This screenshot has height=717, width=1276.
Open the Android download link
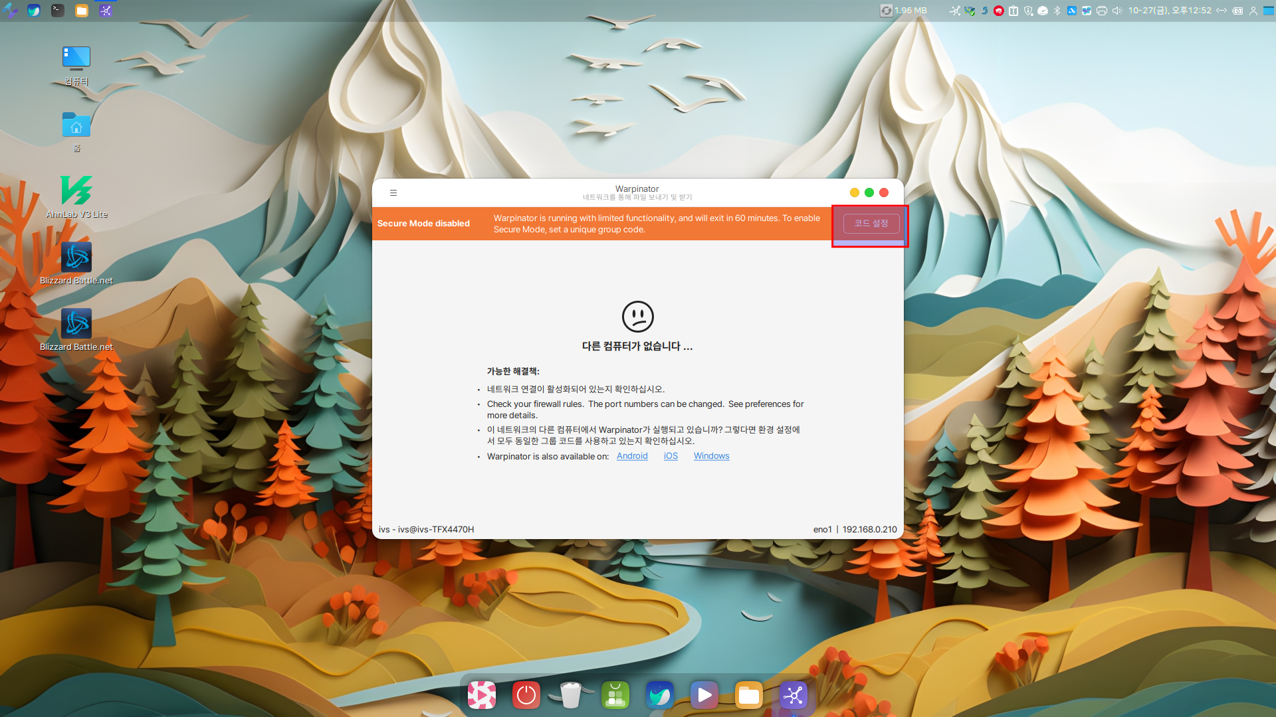631,456
